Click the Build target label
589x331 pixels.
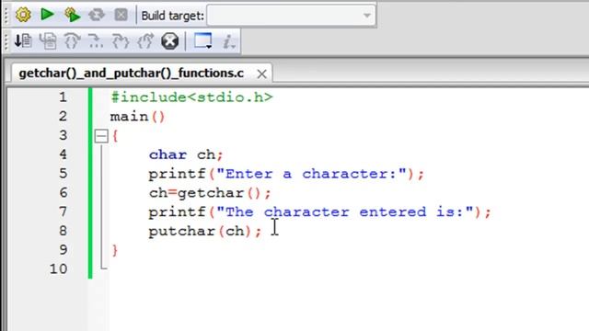click(173, 16)
